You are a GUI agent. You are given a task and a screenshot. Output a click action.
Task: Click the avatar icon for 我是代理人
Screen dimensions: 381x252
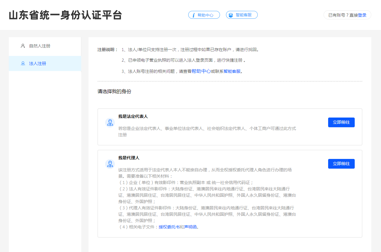[x=110, y=164]
